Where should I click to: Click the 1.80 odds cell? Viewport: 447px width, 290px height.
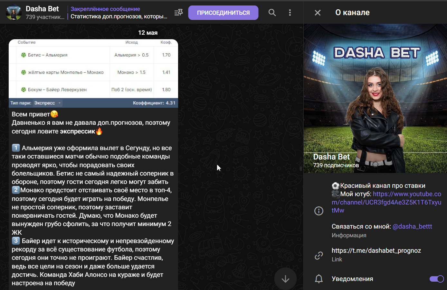click(166, 90)
